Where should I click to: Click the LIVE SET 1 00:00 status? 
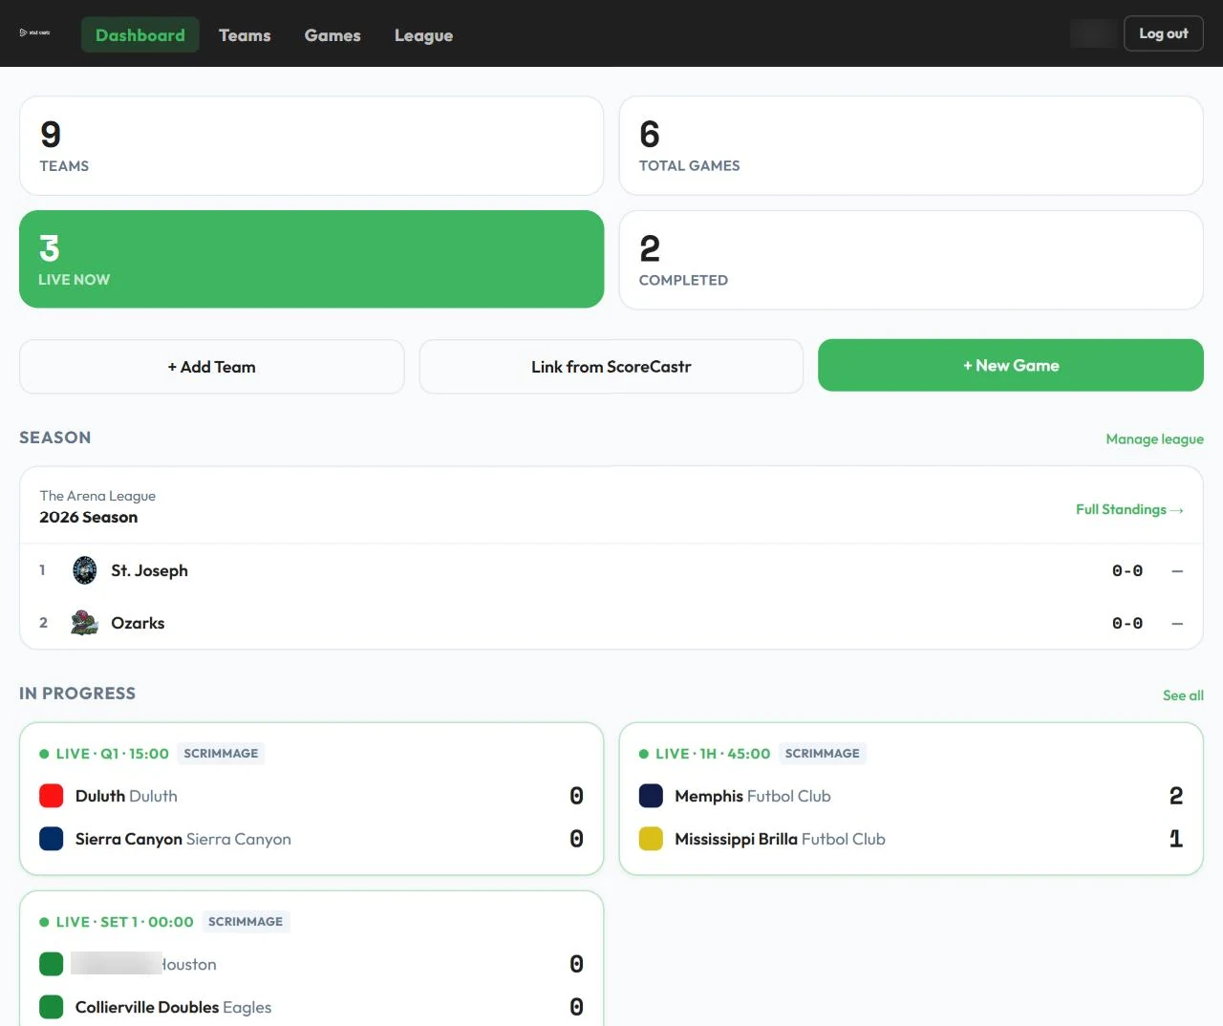117,922
